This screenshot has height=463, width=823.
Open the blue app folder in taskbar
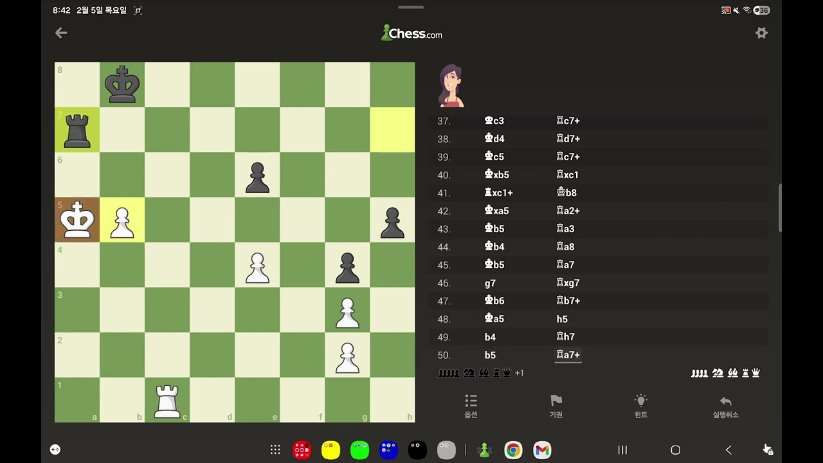tap(388, 450)
